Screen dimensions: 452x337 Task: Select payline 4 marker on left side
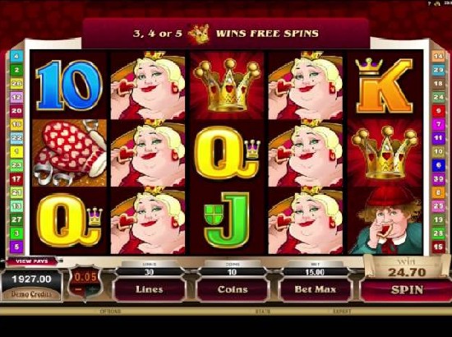coord(16,56)
